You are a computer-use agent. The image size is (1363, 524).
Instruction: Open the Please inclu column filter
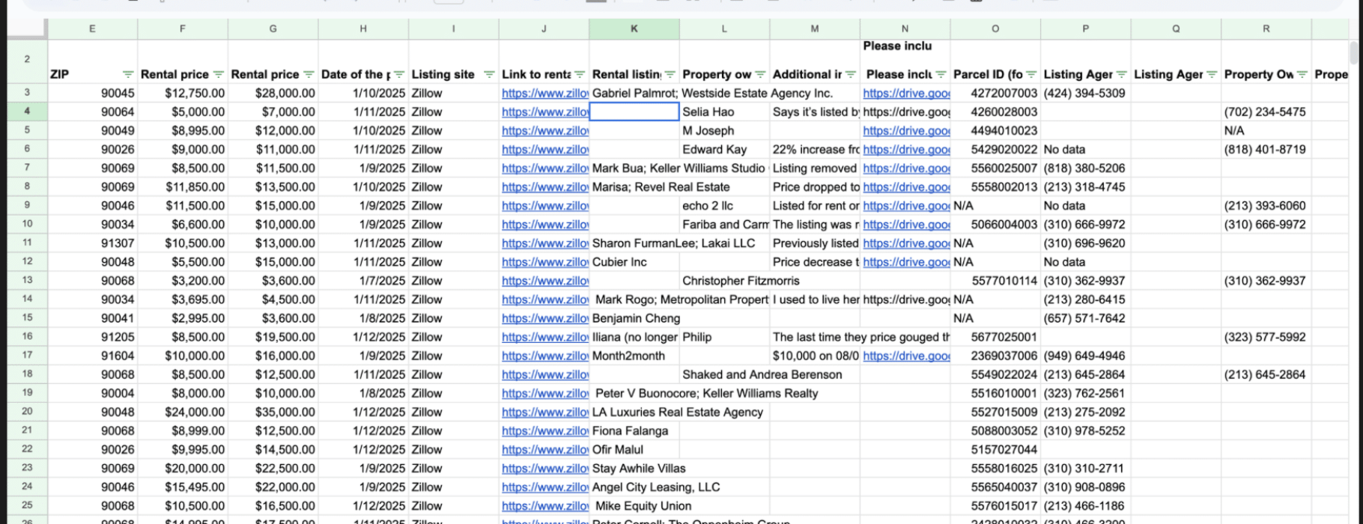(x=941, y=74)
